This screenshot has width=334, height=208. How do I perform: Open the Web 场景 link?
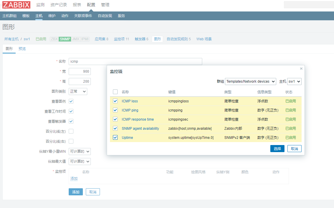click(204, 39)
